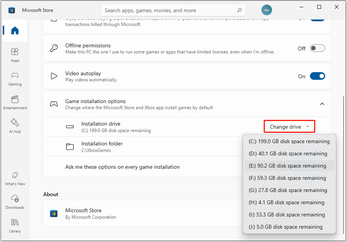This screenshot has width=347, height=242.
Task: Select drive E: with 90.2 GB remaining
Action: [289, 166]
